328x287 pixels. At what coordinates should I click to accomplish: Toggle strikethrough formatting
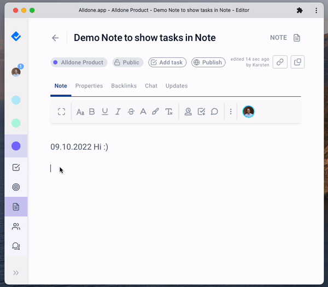coord(131,112)
